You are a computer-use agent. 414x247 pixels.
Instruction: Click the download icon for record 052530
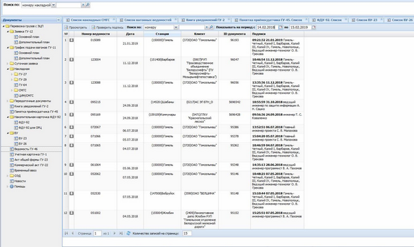[71, 193]
